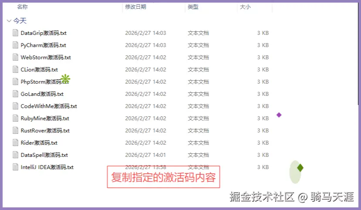Viewport: 361px width, 210px height.
Task: Click file icon of DataGrip激活码.txt
Action: [15, 33]
